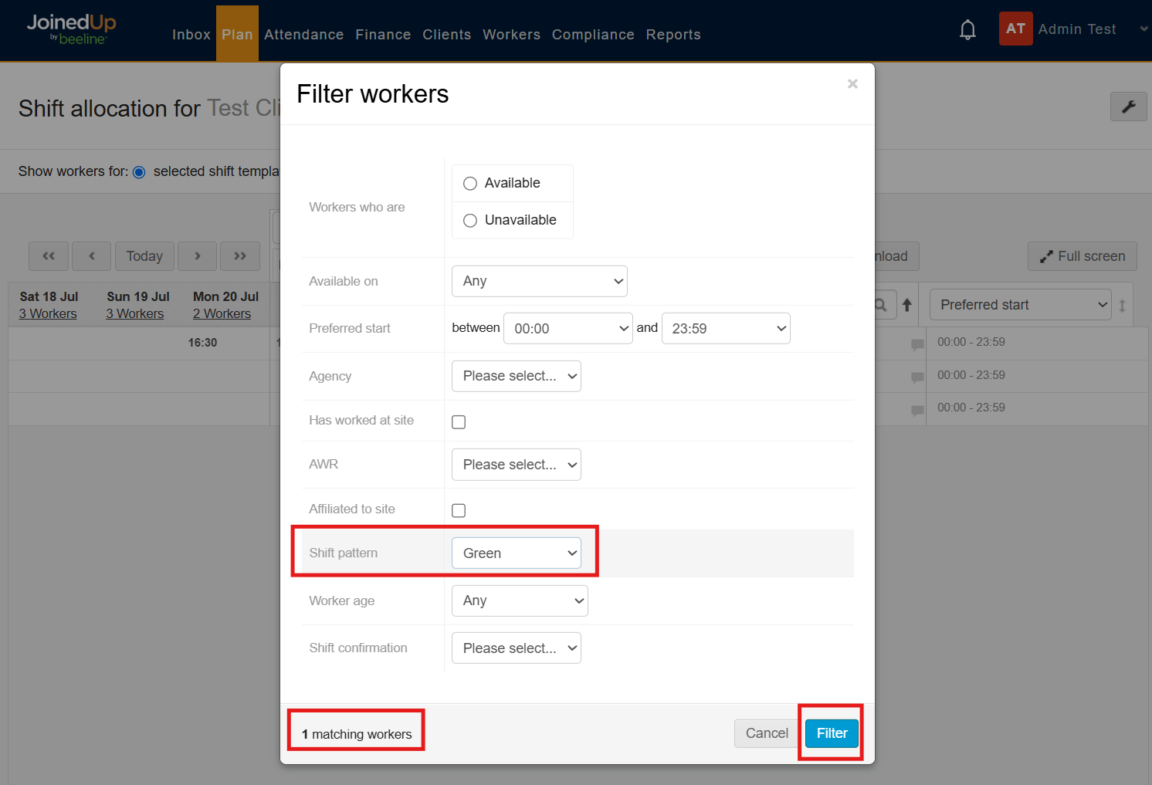1152x785 pixels.
Task: Tick the Has worked at site checkbox
Action: click(459, 422)
